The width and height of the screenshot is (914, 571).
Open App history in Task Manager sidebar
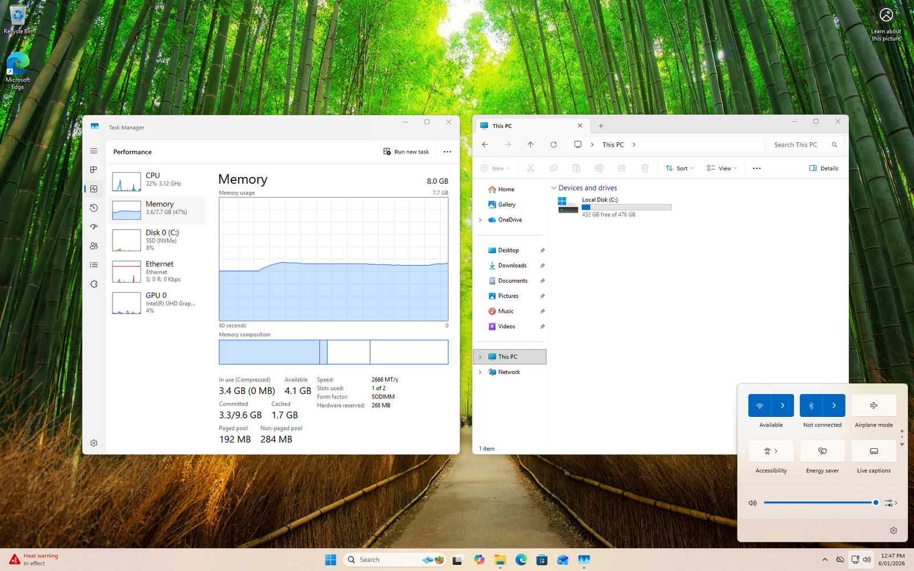point(94,208)
